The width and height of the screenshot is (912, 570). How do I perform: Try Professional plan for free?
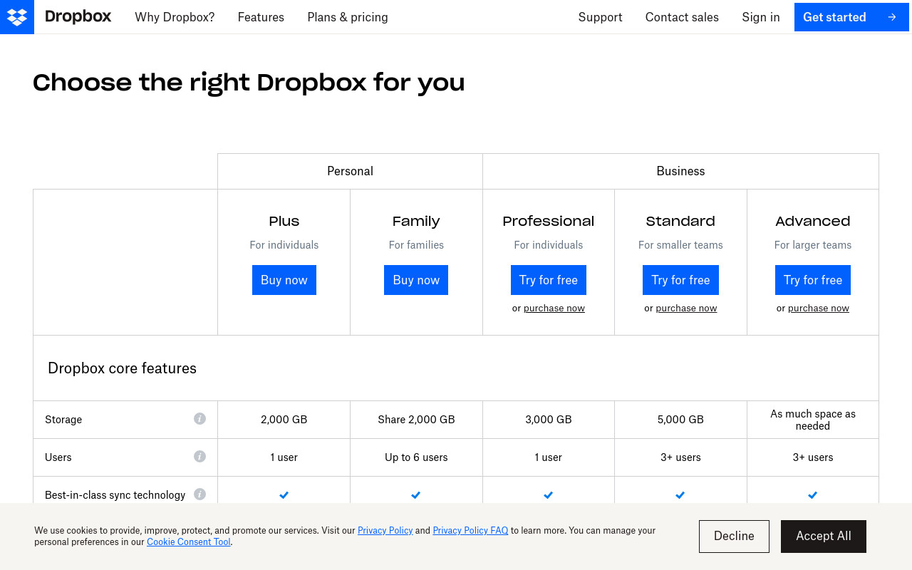549,280
